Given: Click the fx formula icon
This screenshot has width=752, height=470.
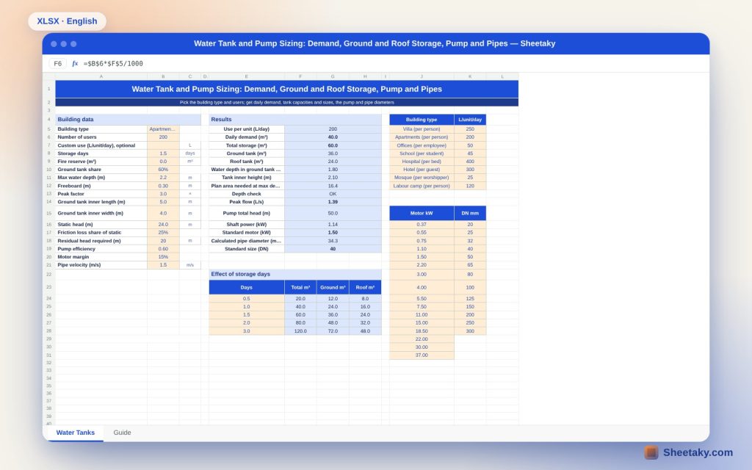Looking at the screenshot, I should tap(75, 63).
